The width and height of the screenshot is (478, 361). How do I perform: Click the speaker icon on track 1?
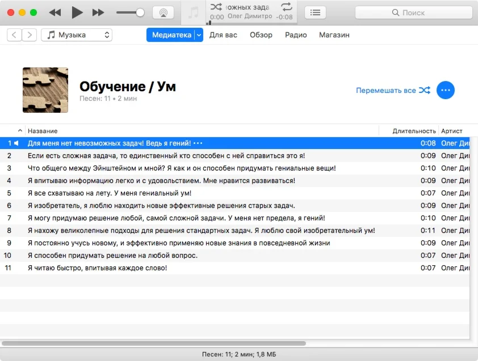16,143
